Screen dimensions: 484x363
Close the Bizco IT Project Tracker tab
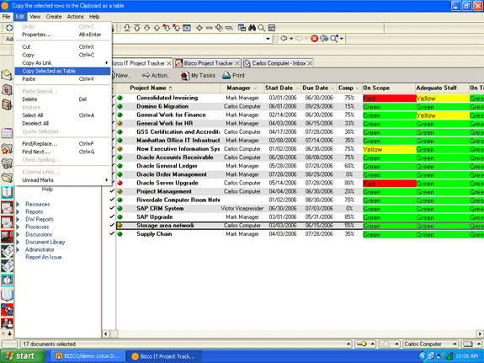(x=169, y=63)
